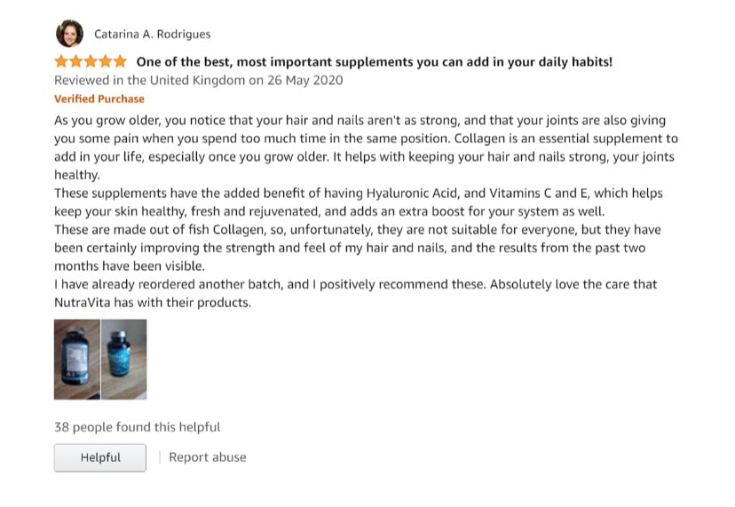Click the Report abuse link
This screenshot has height=507, width=735.
(x=208, y=457)
